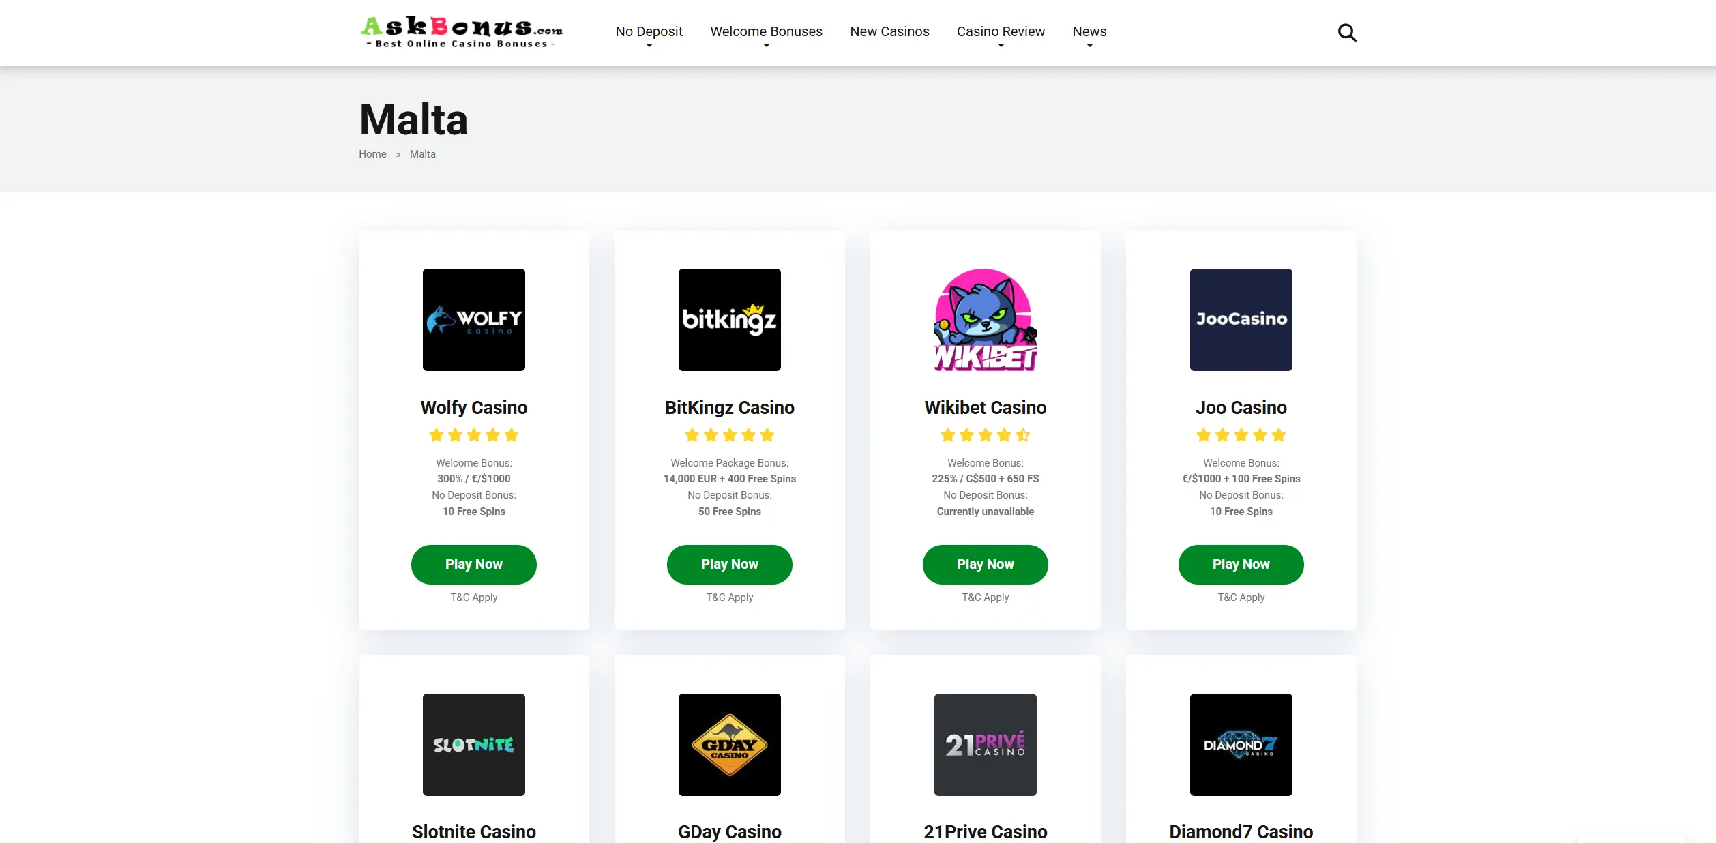The image size is (1716, 843).
Task: Click the AskBonus.com site logo
Action: [x=462, y=32]
